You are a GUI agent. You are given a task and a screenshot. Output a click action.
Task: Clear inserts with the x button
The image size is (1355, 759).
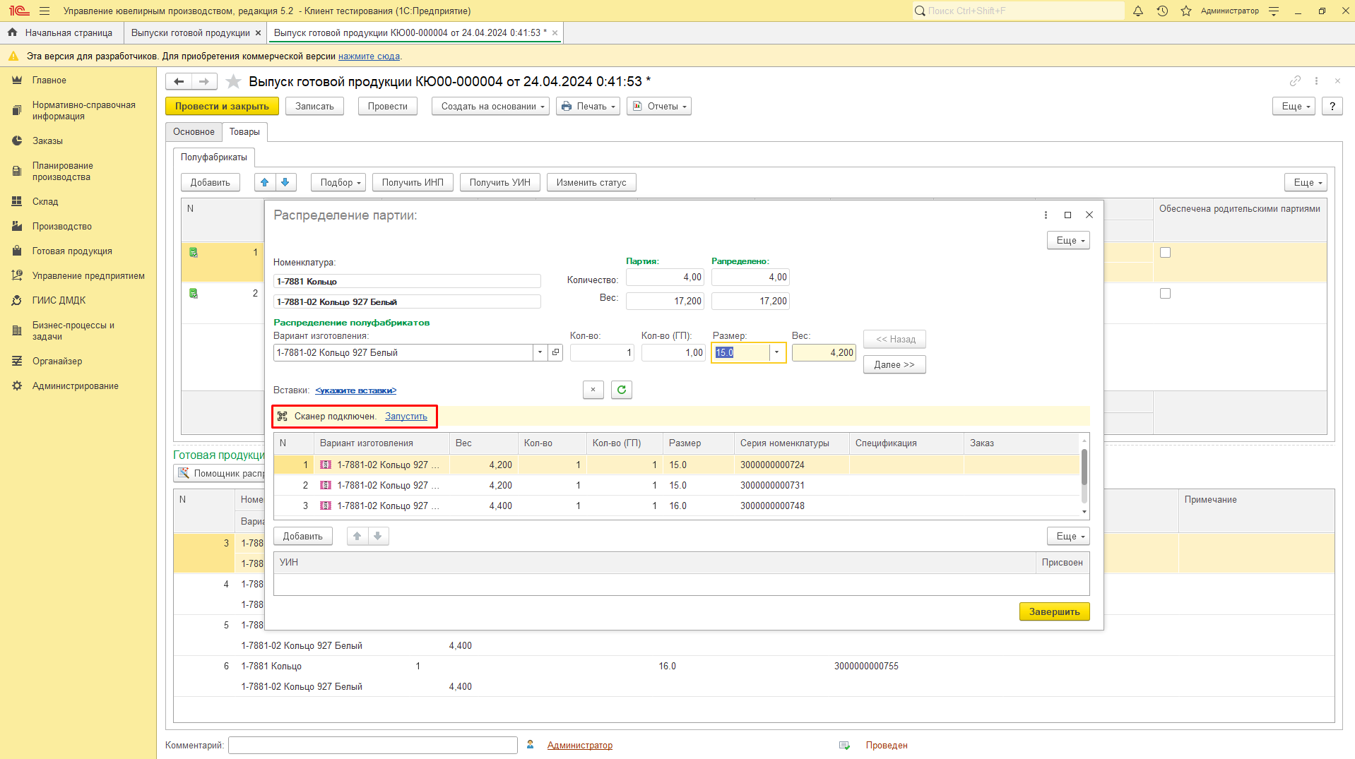[x=593, y=390]
